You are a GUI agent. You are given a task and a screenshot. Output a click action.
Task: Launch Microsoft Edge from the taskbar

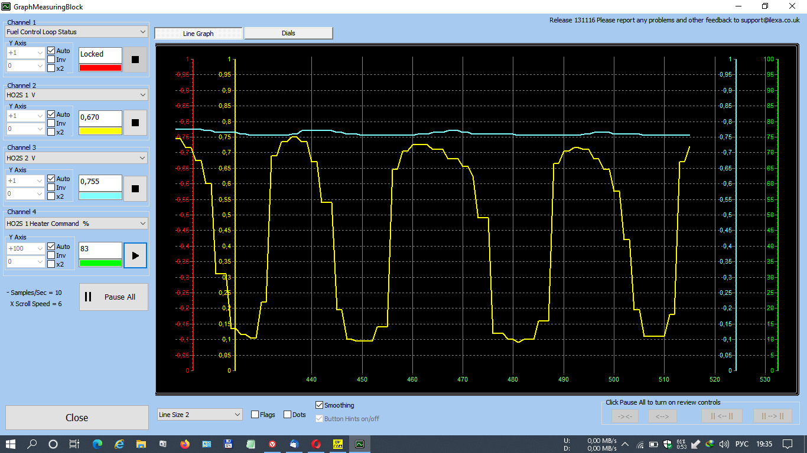point(97,444)
